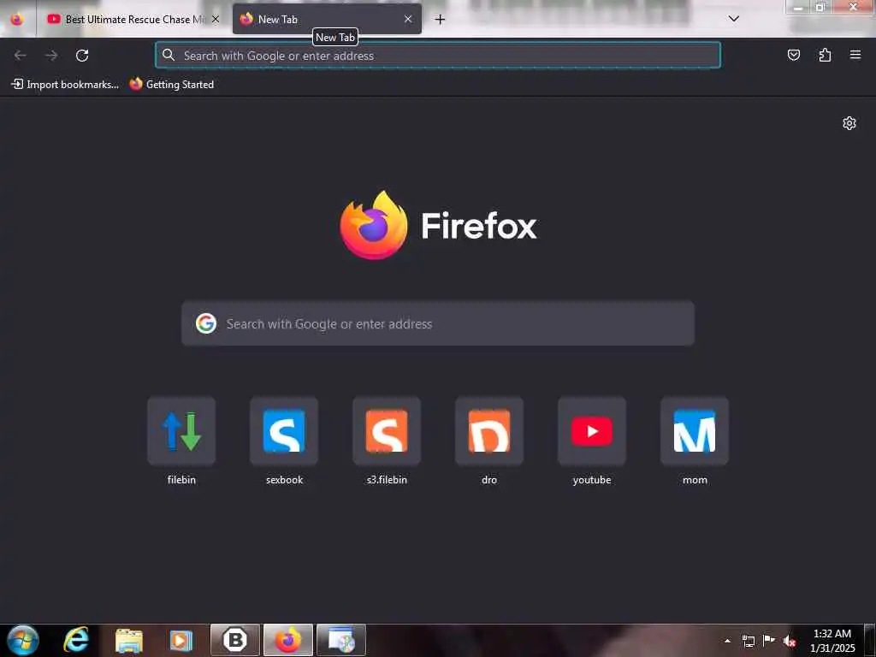Click the magnifier icon in address bar

click(x=169, y=55)
